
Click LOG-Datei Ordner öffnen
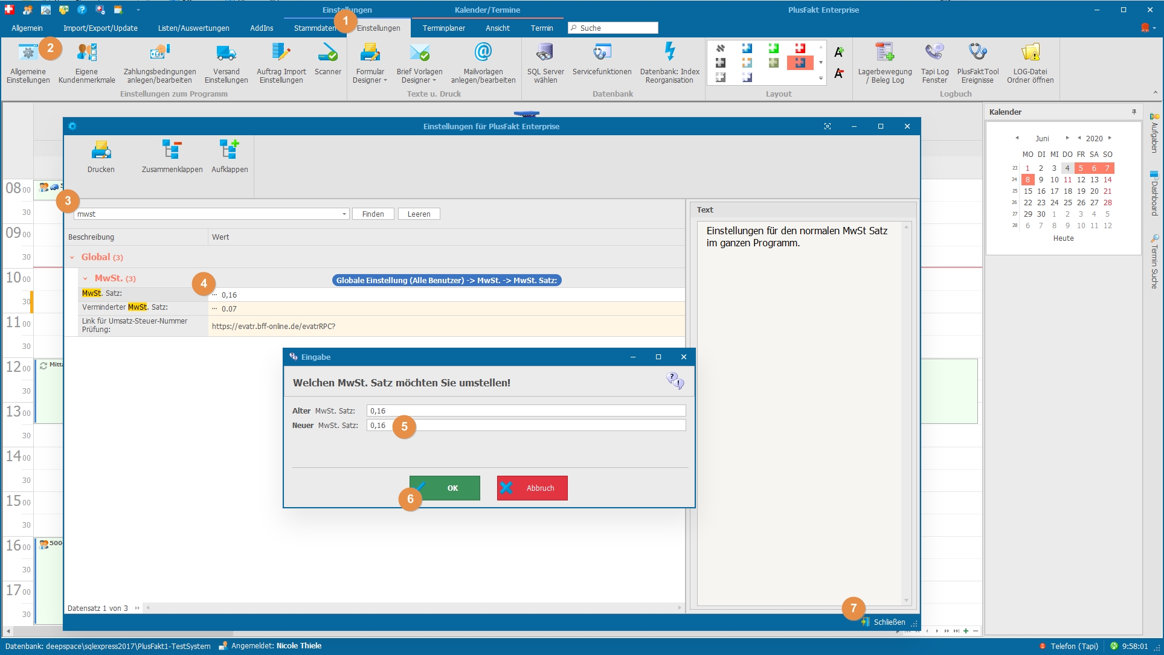(x=1030, y=63)
